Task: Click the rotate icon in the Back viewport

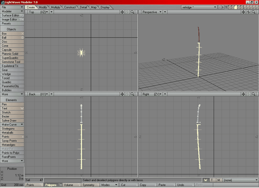Action: [x=127, y=94]
